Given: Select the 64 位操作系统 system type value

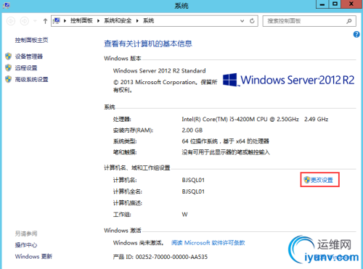Looking at the screenshot, I should tap(226, 141).
